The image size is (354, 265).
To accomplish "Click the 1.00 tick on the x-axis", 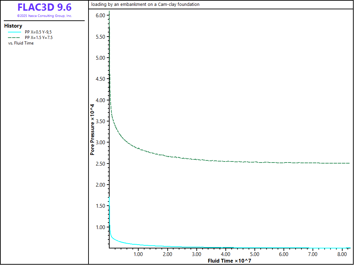I will pyautogui.click(x=138, y=254).
